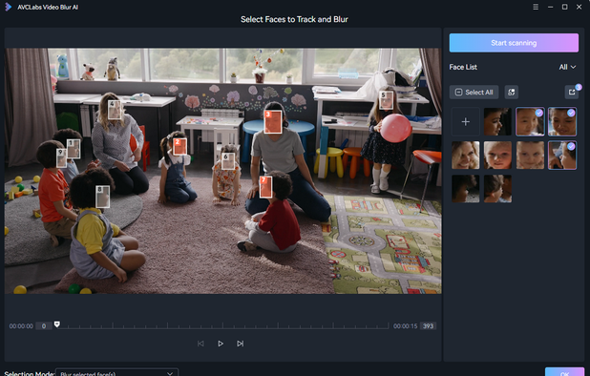Minimize the AVCLabs window
This screenshot has width=590, height=376.
550,7
